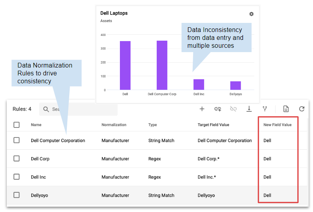Refresh the rules list
The width and height of the screenshot is (313, 212).
pyautogui.click(x=302, y=109)
